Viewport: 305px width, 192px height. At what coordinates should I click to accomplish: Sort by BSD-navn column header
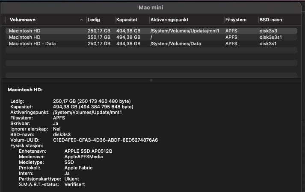tap(270, 20)
